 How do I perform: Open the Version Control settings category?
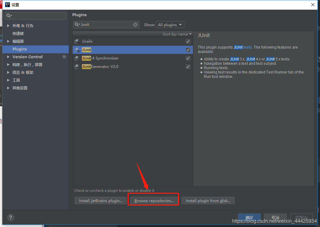(27, 57)
